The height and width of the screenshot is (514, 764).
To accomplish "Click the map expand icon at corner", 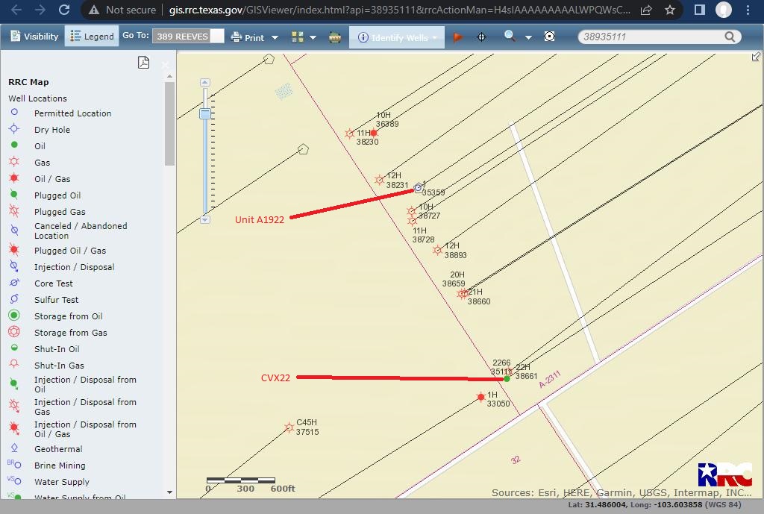I will [x=756, y=57].
